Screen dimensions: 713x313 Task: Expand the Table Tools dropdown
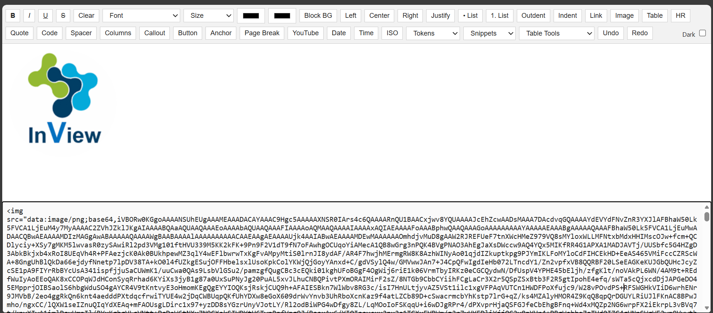(x=557, y=33)
